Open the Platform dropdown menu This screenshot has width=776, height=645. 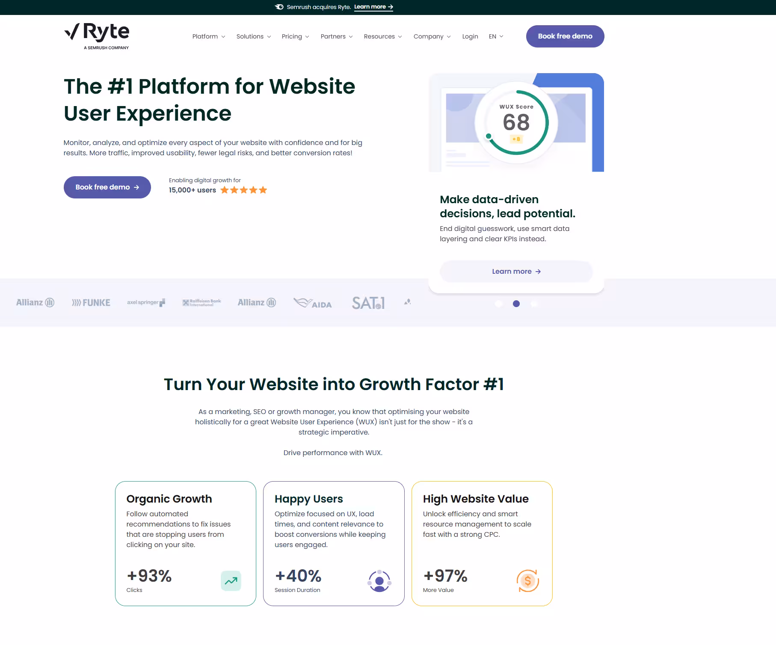pyautogui.click(x=209, y=36)
